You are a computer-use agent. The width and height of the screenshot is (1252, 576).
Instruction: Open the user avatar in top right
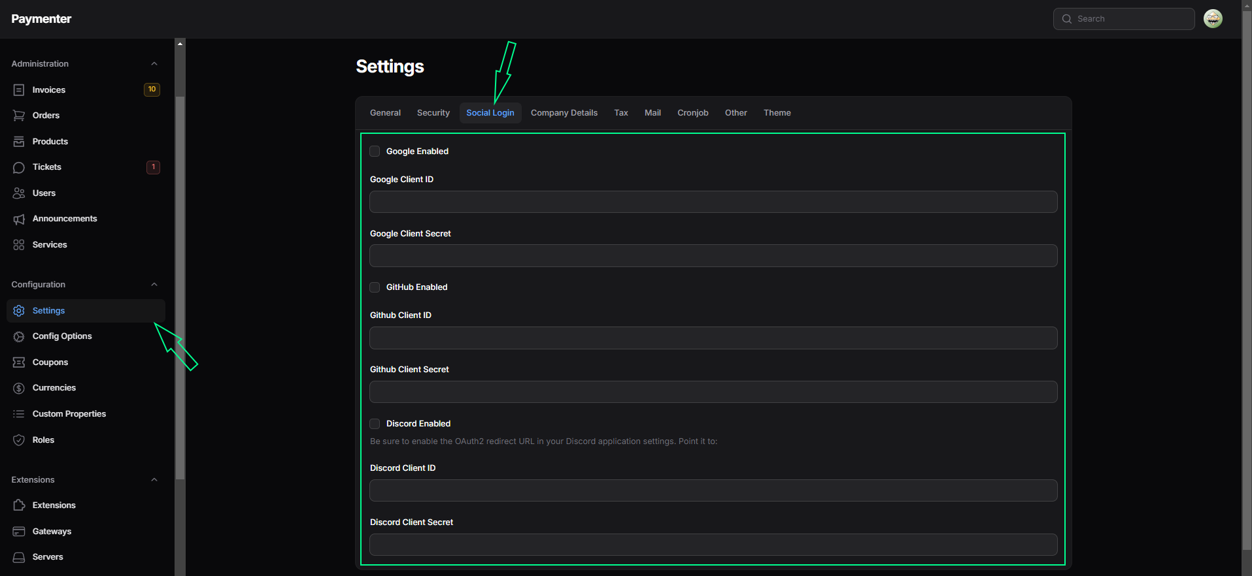click(1213, 19)
